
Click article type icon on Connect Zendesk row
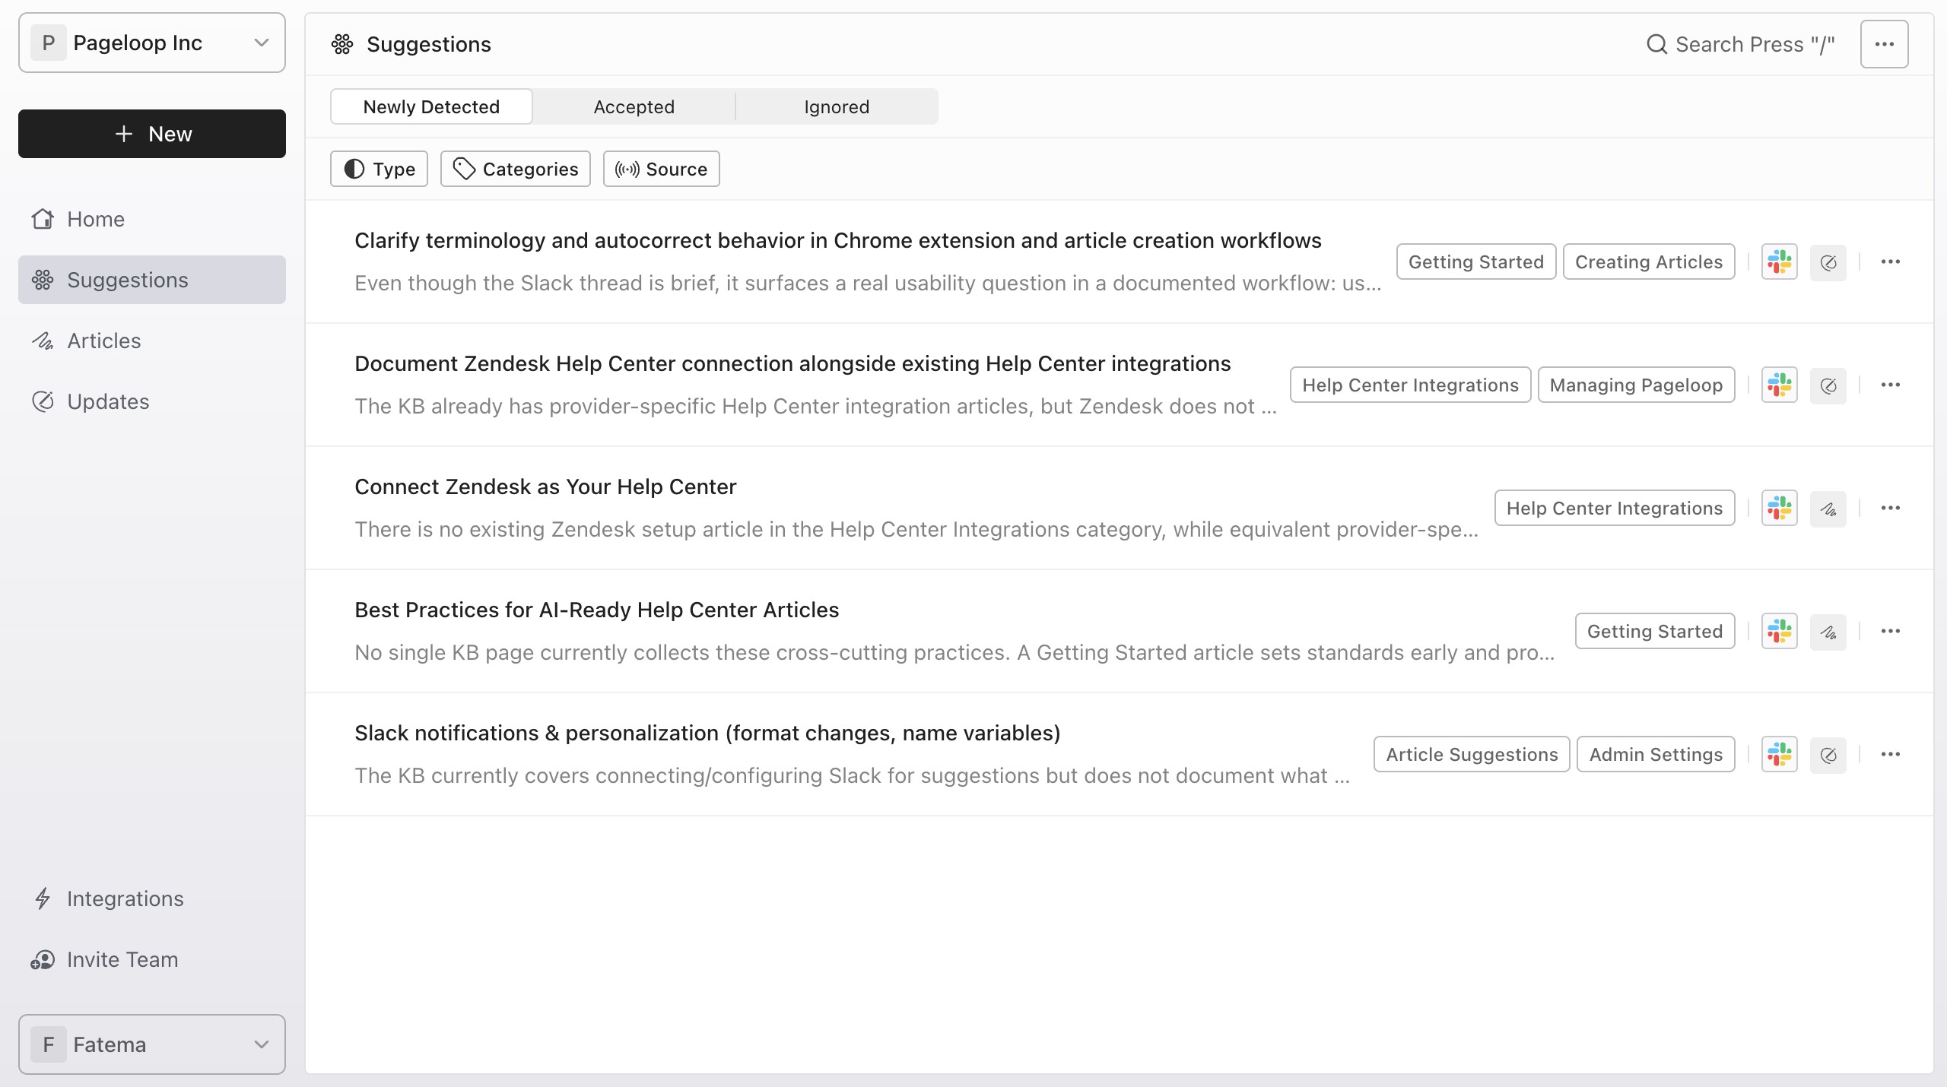coord(1828,509)
